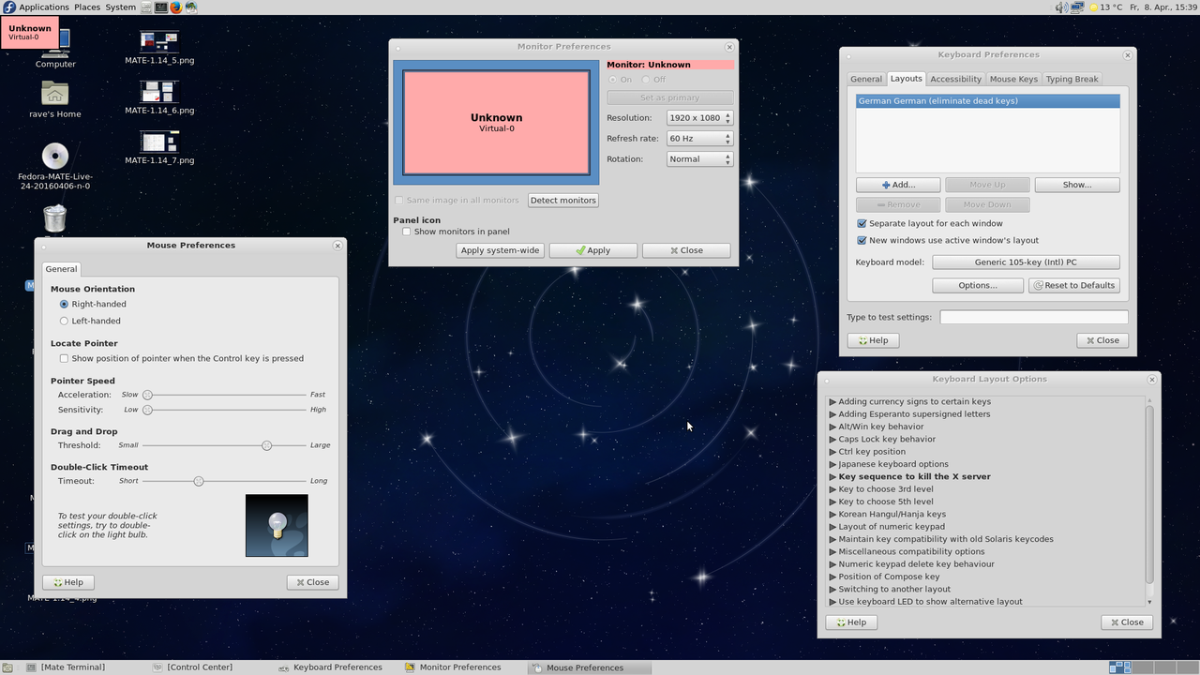
Task: Click the double-click test light bulb
Action: (277, 526)
